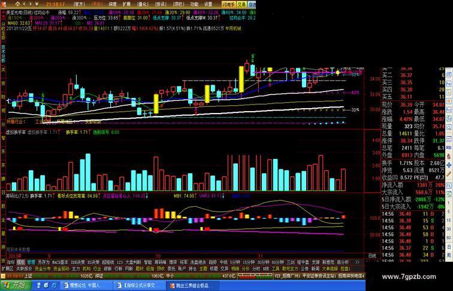This screenshot has width=453, height=291.
Task: Click the 现价 value 36.39
Action: [x=406, y=105]
